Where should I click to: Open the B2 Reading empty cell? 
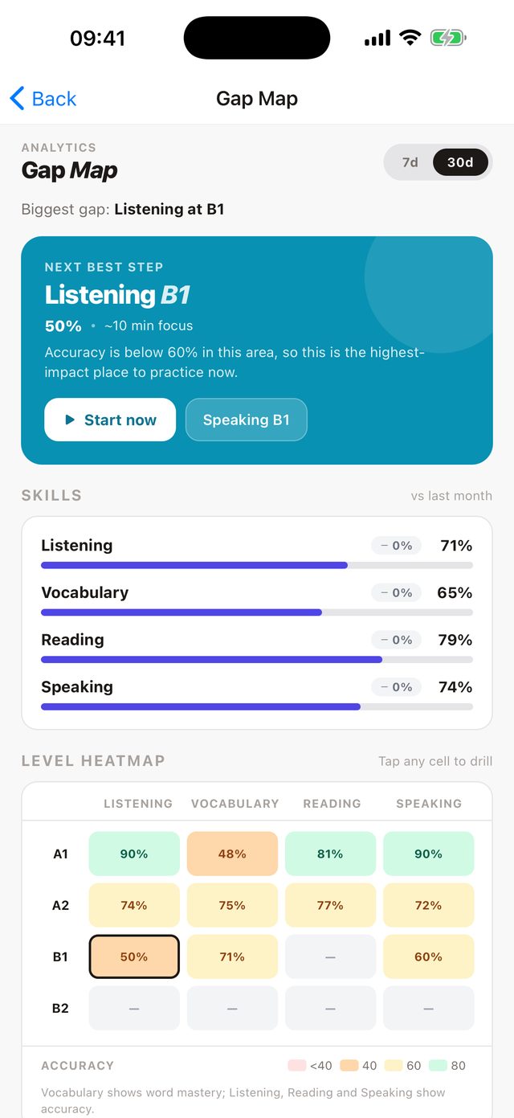(x=330, y=1008)
